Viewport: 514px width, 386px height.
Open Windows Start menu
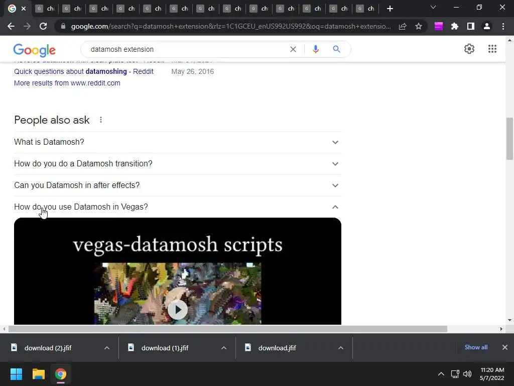(x=16, y=374)
